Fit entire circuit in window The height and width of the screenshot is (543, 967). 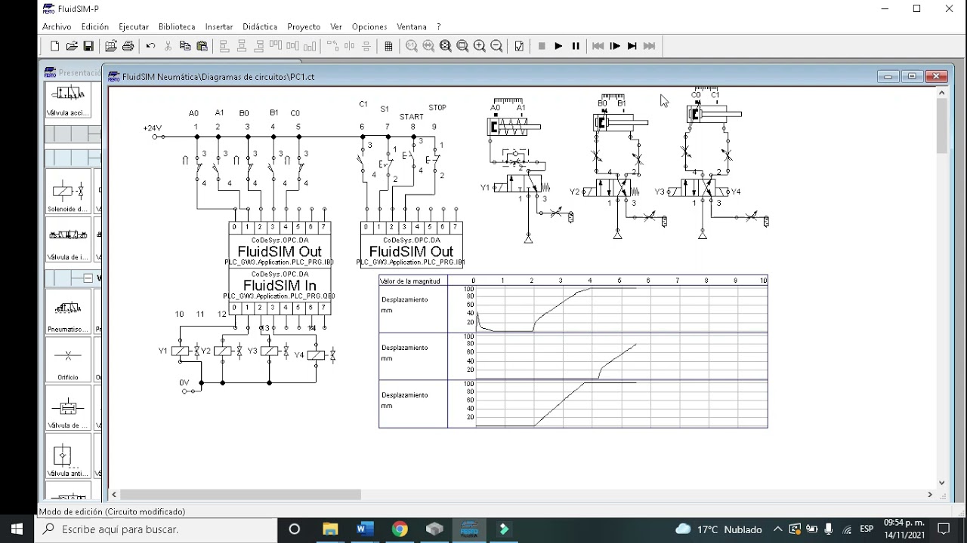(x=446, y=46)
